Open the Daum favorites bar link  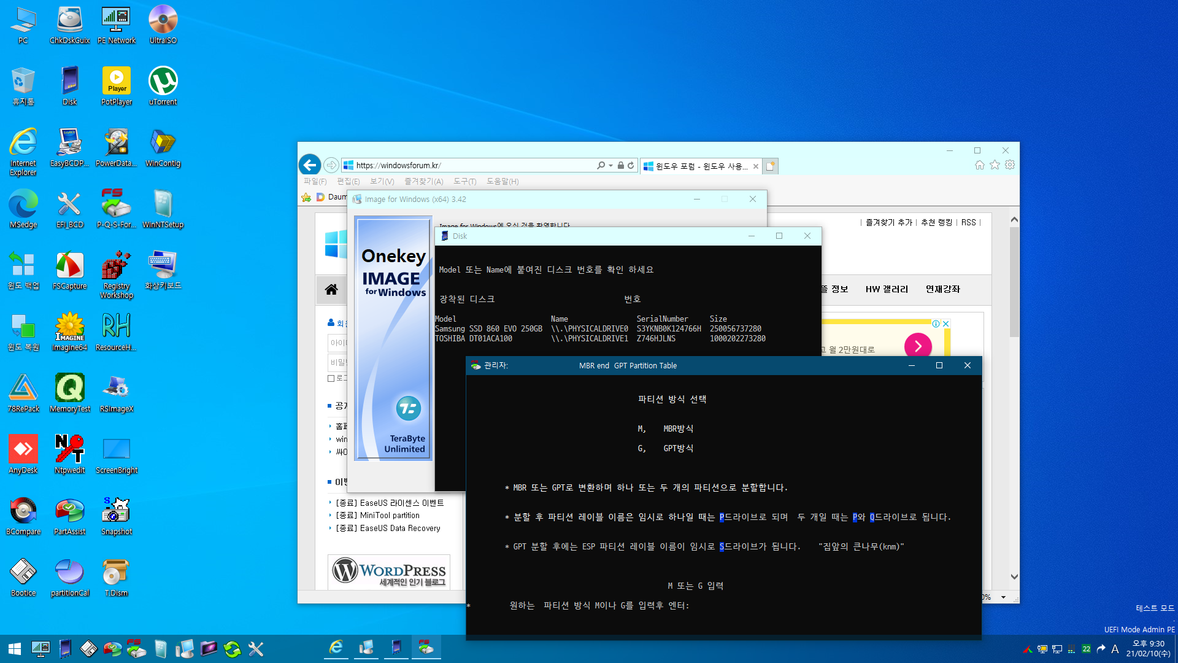331,197
